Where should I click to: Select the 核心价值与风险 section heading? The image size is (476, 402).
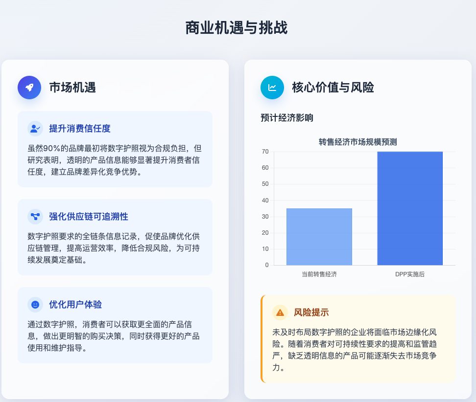point(333,88)
